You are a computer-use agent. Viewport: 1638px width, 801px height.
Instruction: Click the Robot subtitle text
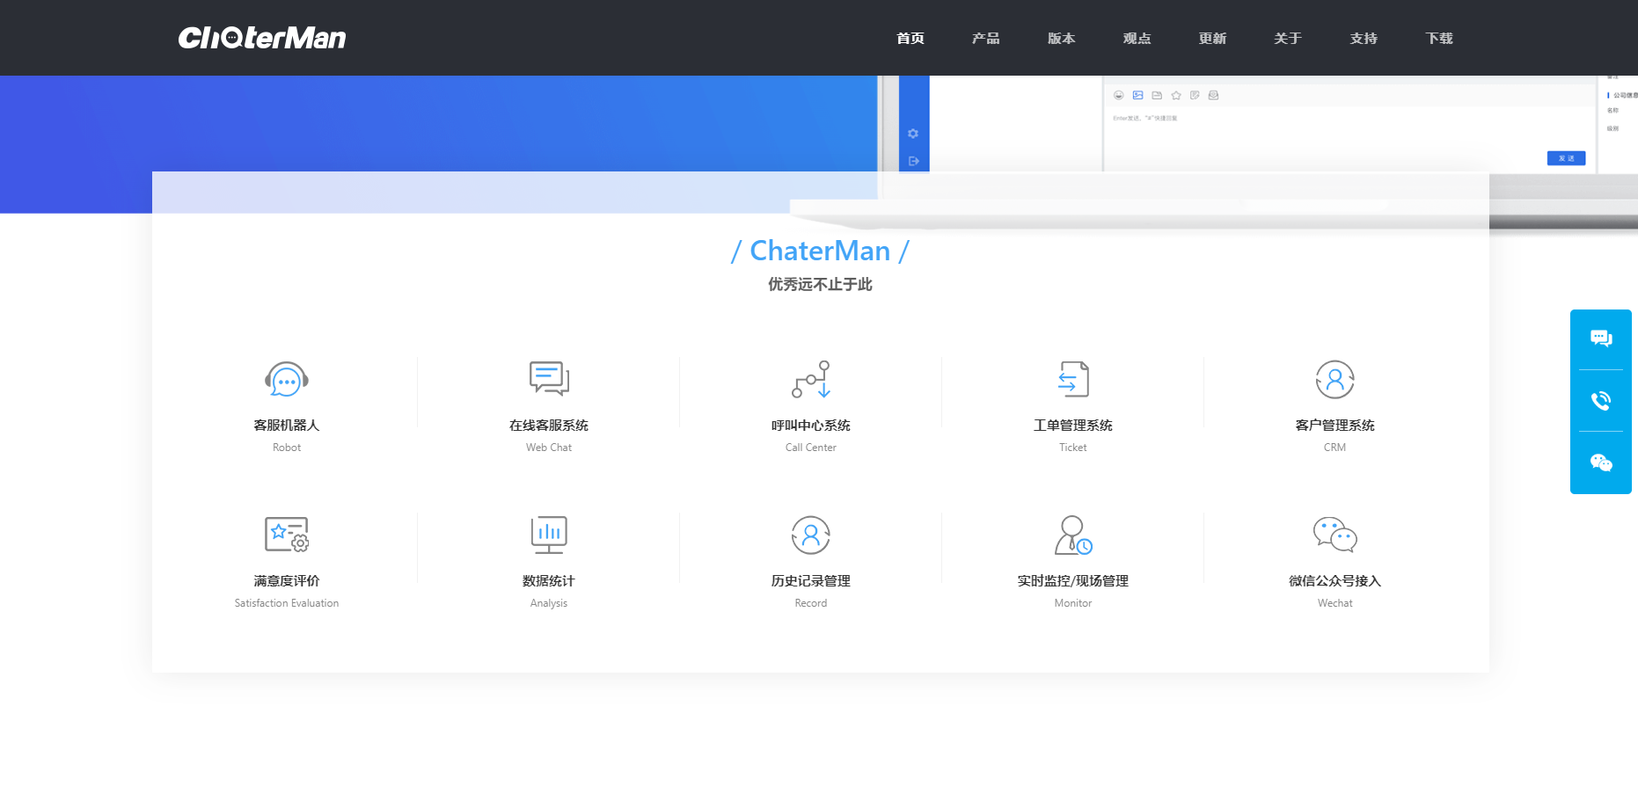click(x=287, y=448)
